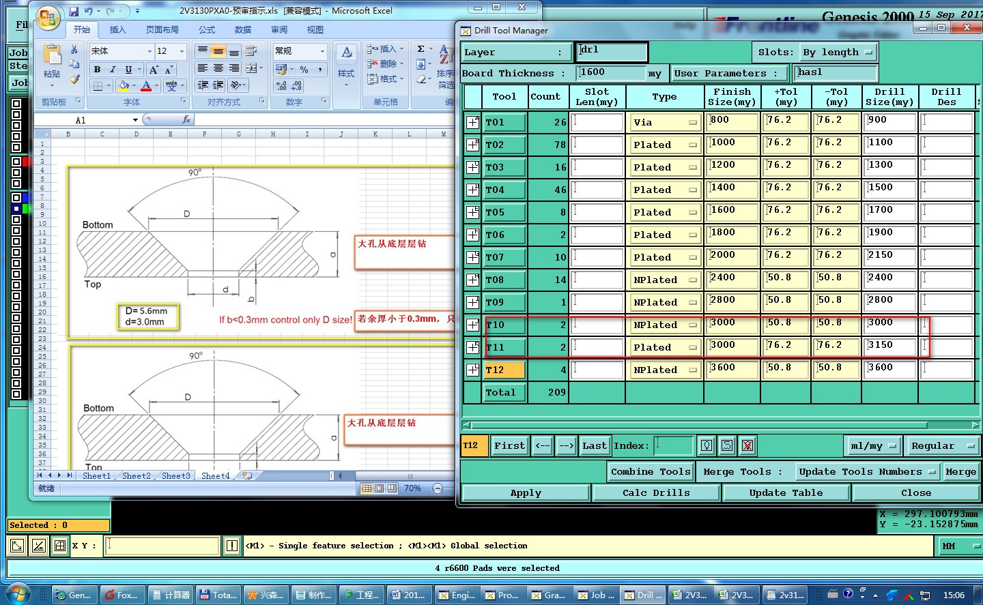The width and height of the screenshot is (983, 605).
Task: Click Calc Drills button
Action: click(656, 492)
